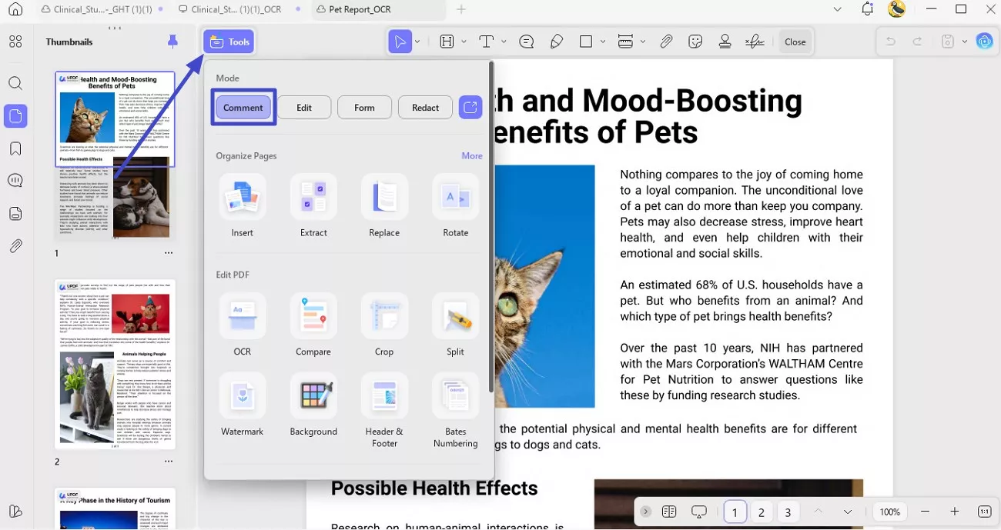Open the Tools menu button

229,42
